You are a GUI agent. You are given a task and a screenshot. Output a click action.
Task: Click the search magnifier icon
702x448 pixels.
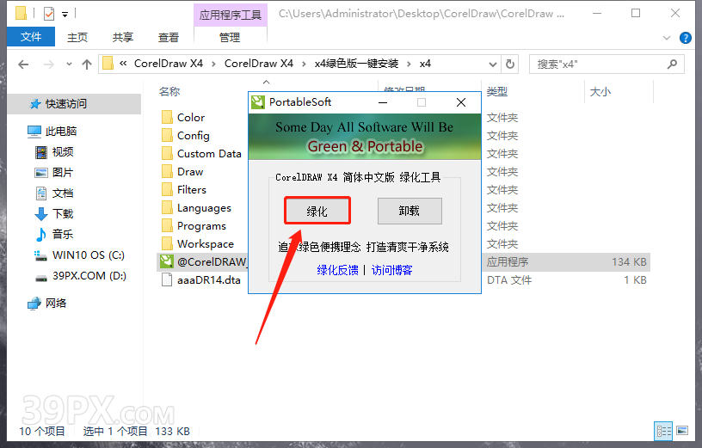[672, 64]
